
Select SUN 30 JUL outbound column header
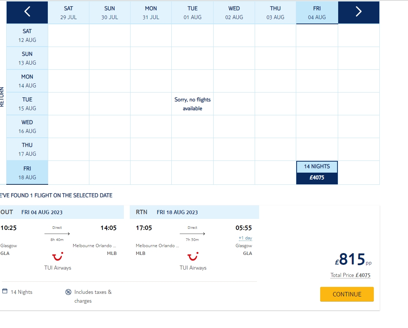point(110,13)
